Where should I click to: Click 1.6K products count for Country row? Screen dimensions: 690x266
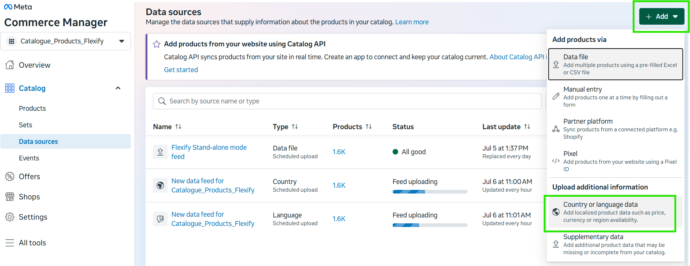(x=339, y=185)
